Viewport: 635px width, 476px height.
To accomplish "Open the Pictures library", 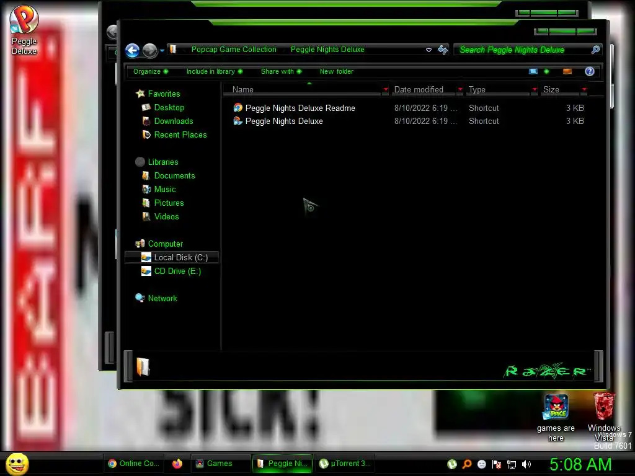I will pos(169,203).
